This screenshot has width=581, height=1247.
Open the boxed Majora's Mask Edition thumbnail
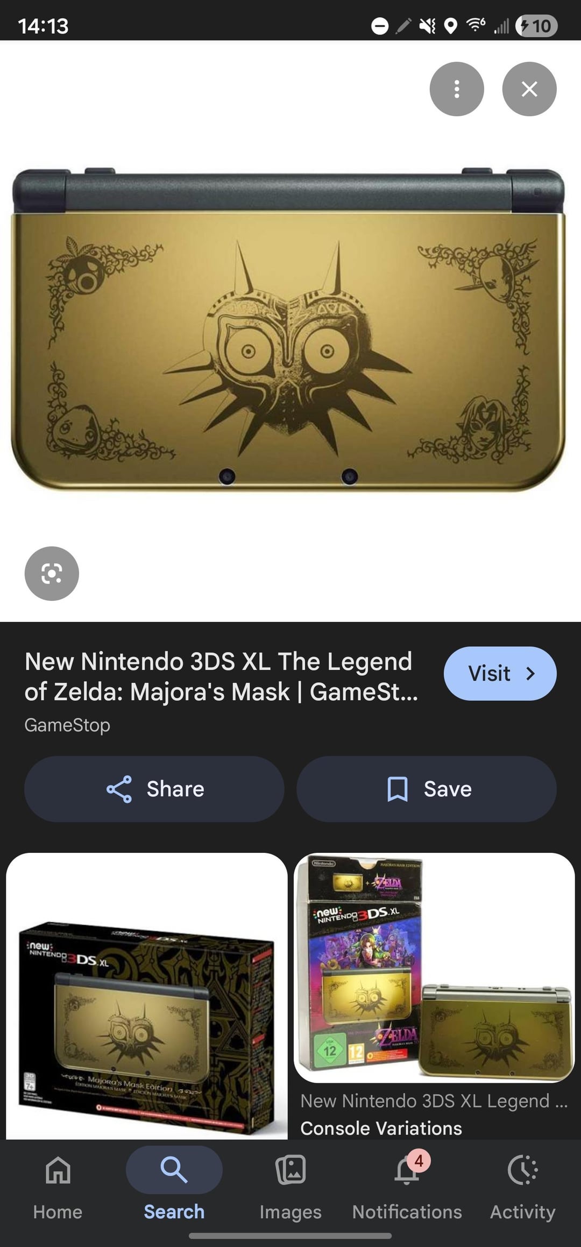tap(147, 996)
